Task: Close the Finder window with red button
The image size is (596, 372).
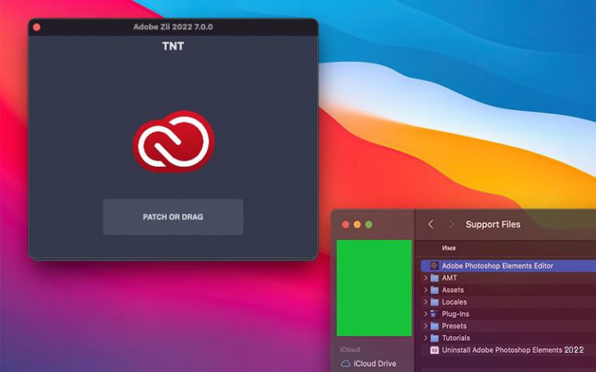Action: [345, 224]
